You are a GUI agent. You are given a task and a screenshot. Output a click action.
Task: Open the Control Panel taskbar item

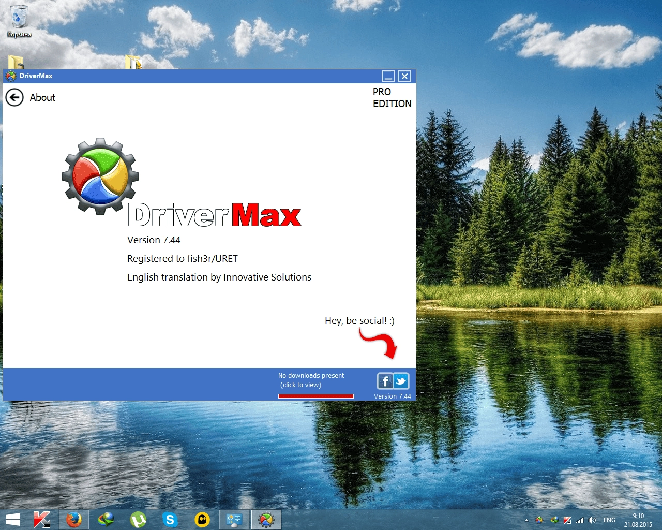(x=234, y=520)
